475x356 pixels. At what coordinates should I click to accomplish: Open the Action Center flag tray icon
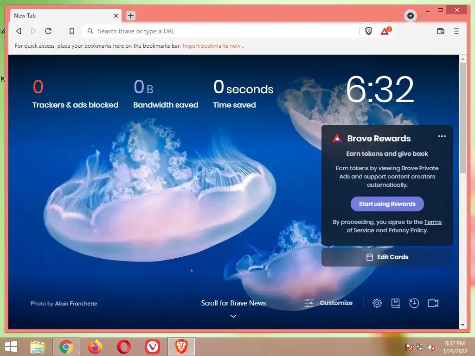pyautogui.click(x=409, y=347)
